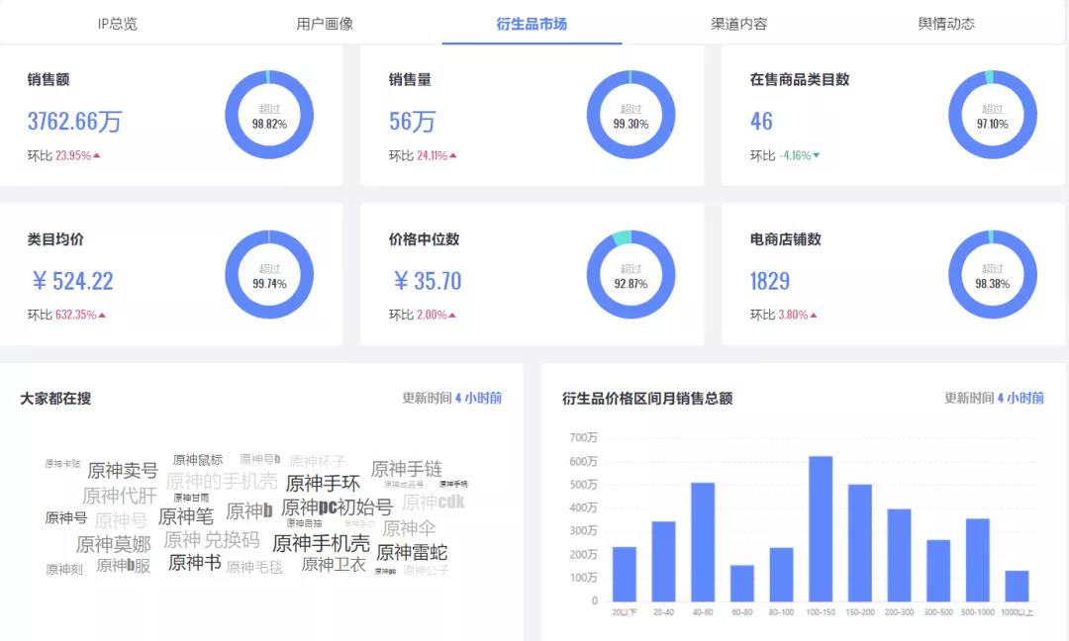This screenshot has height=641, width=1069.
Task: Click the 价格中位数 donut showing 92.87%
Action: (631, 275)
